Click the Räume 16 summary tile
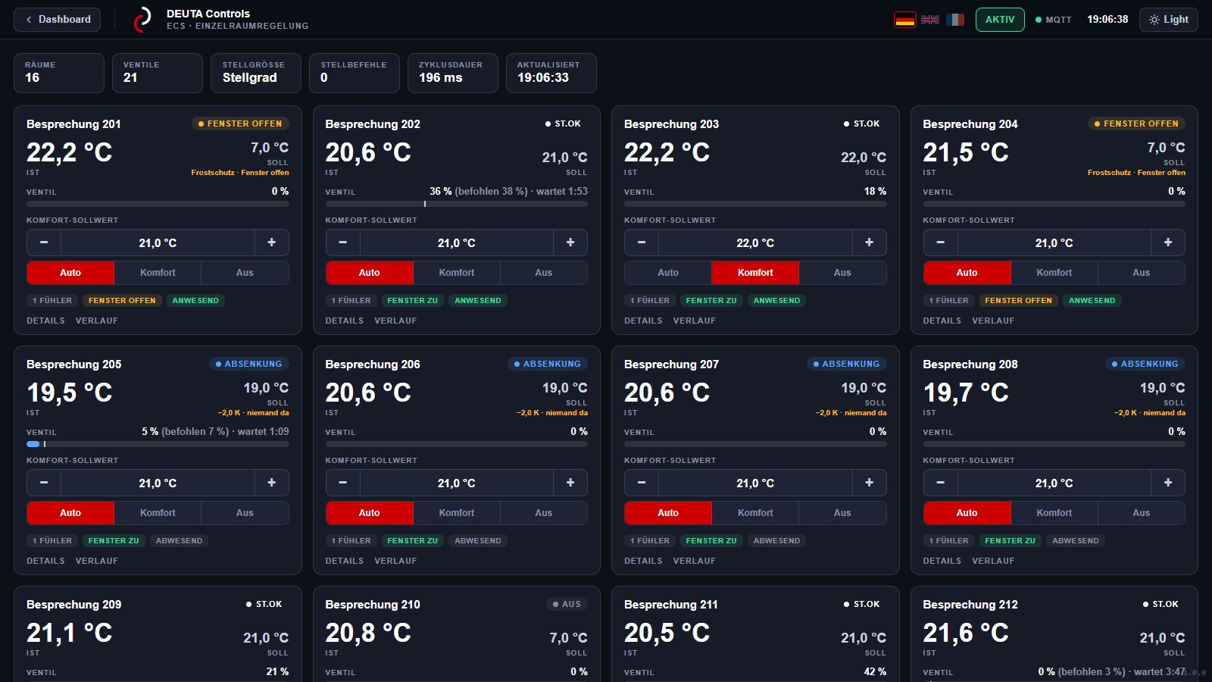 tap(59, 73)
